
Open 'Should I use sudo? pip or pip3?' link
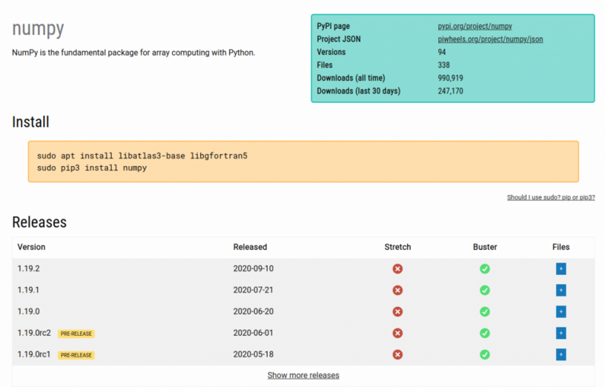[x=551, y=197]
